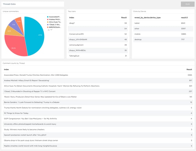Viewport: 196px width, 151px height.
Task: Select the blue Associated P.. legend dot
Action: click(48, 17)
